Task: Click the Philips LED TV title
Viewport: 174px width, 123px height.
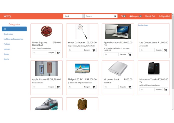Action: click(x=75, y=79)
